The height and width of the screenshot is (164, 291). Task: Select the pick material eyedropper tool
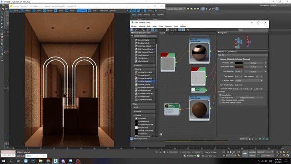[136, 30]
